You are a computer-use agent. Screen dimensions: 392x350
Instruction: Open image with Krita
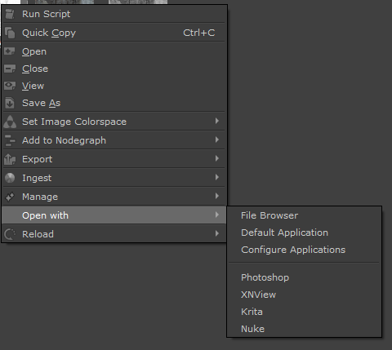252,312
